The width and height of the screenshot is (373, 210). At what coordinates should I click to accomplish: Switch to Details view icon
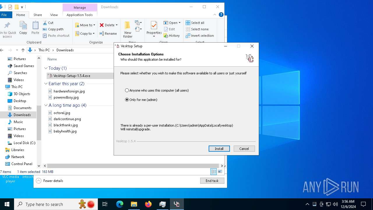(x=214, y=172)
